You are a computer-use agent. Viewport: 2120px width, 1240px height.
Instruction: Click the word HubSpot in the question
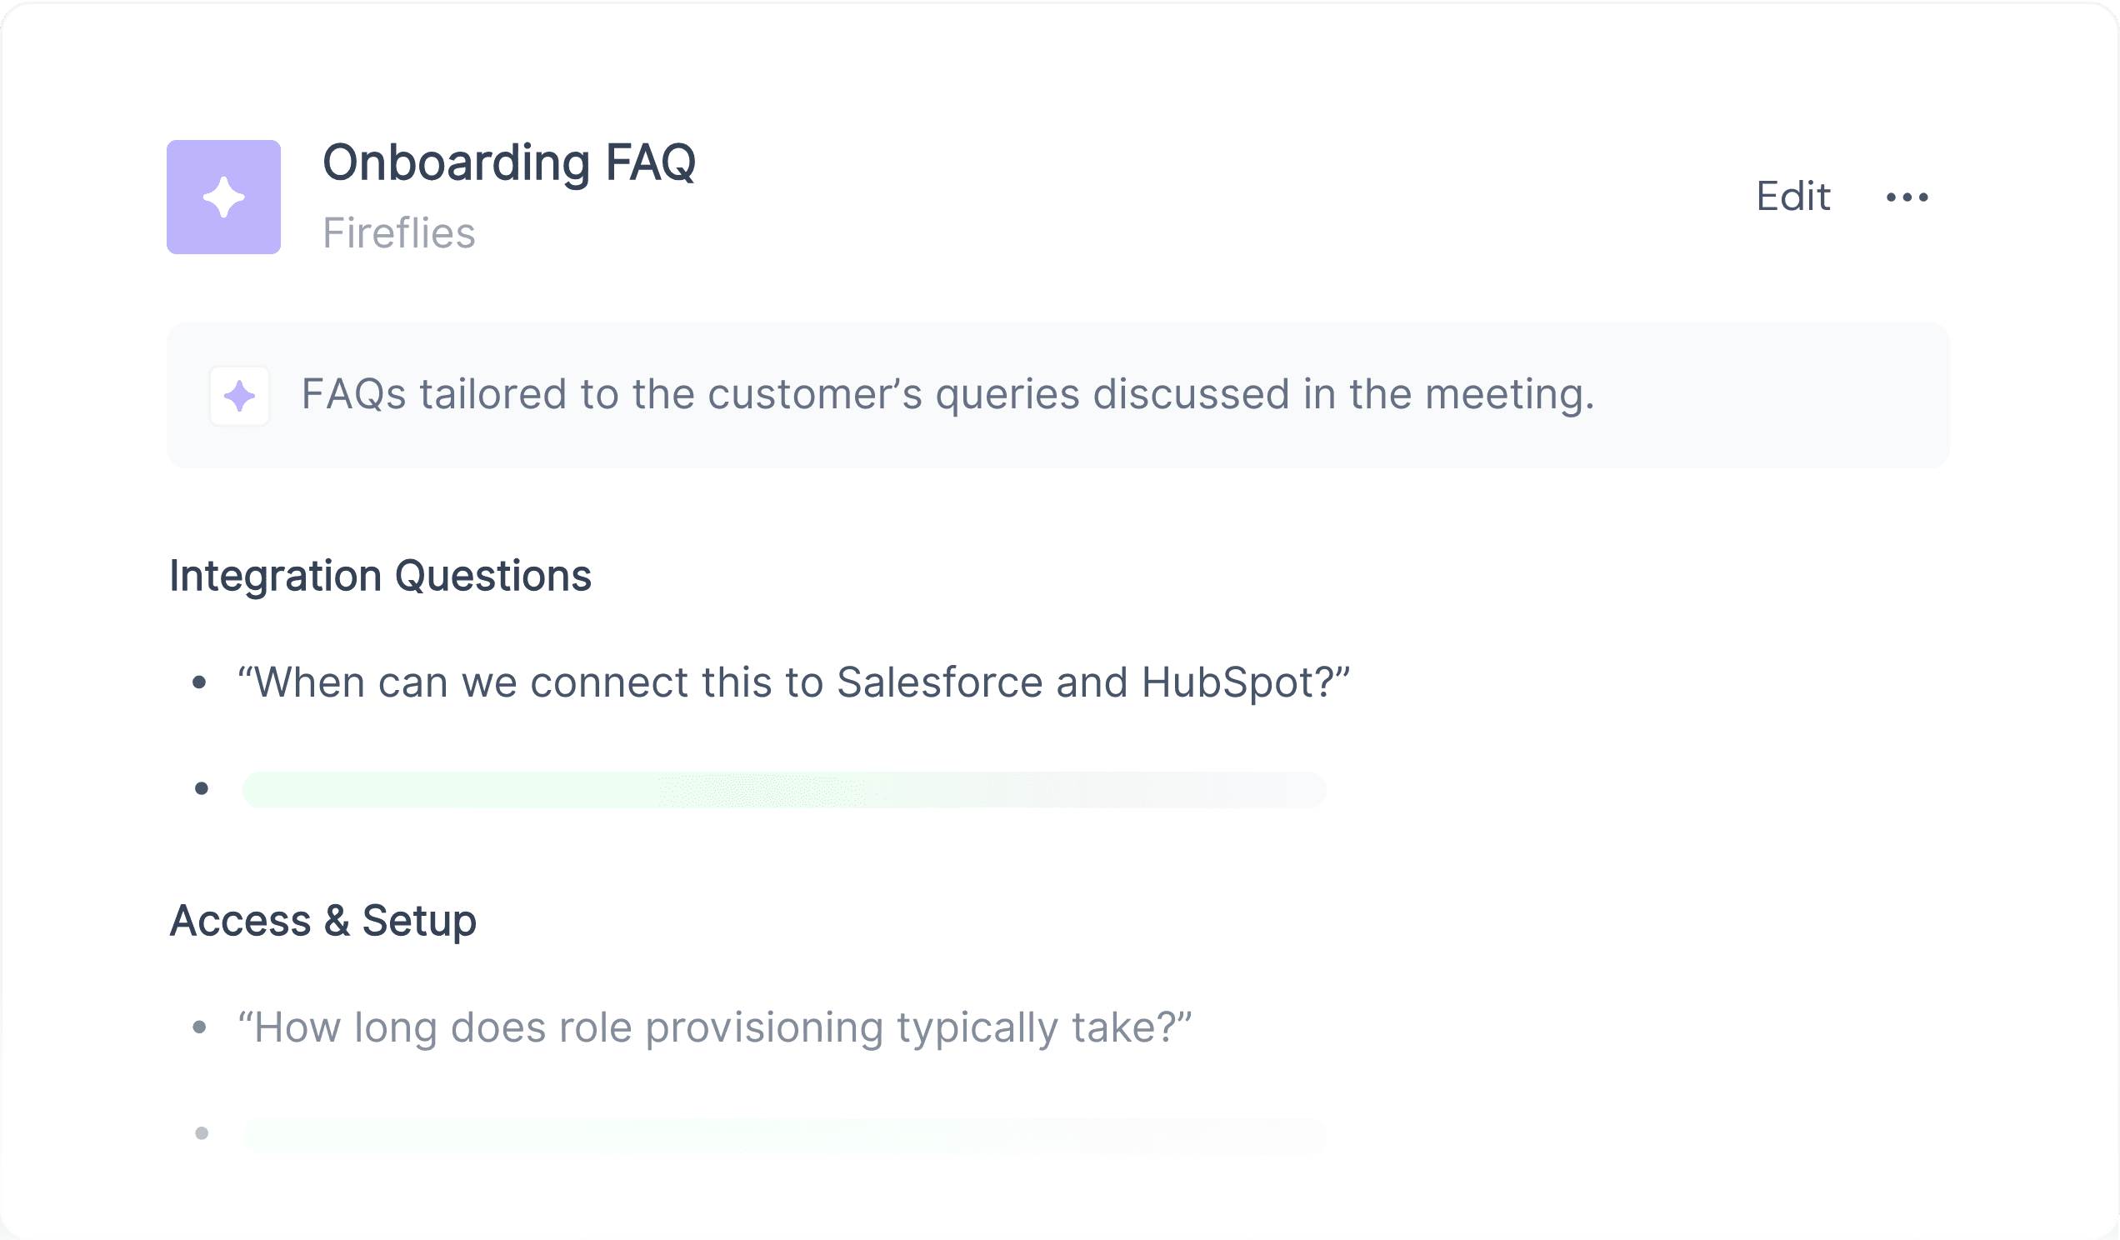pos(1225,682)
